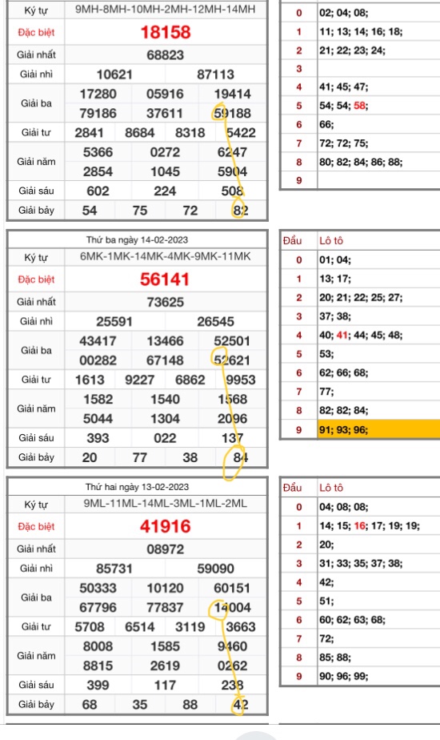Click third prize number 10120
Viewport: 440px width, 740px height.
(165, 588)
